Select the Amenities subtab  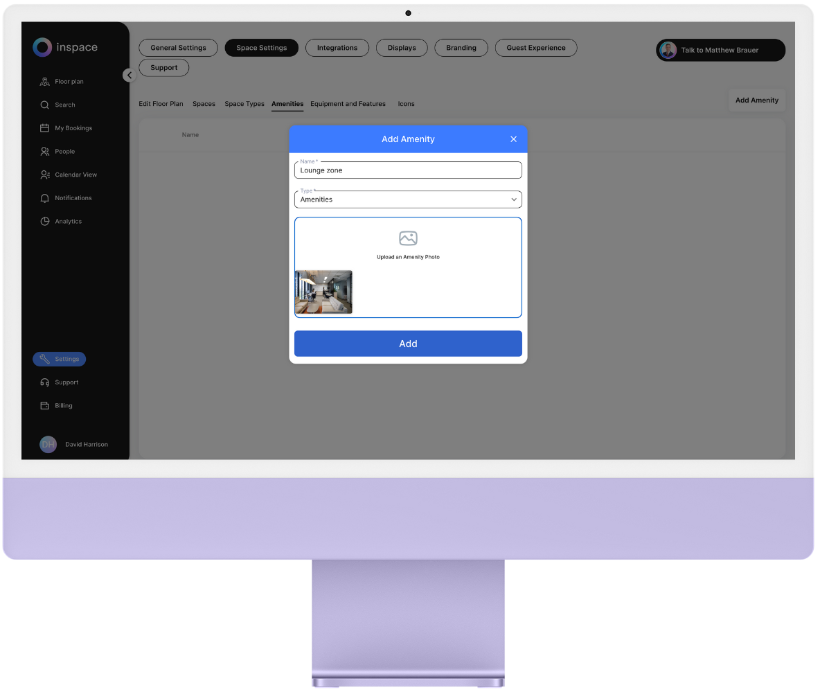[287, 104]
